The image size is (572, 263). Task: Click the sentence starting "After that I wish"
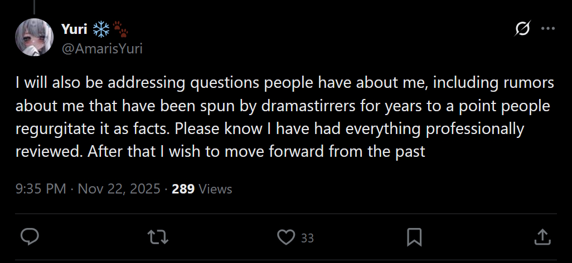click(x=256, y=152)
